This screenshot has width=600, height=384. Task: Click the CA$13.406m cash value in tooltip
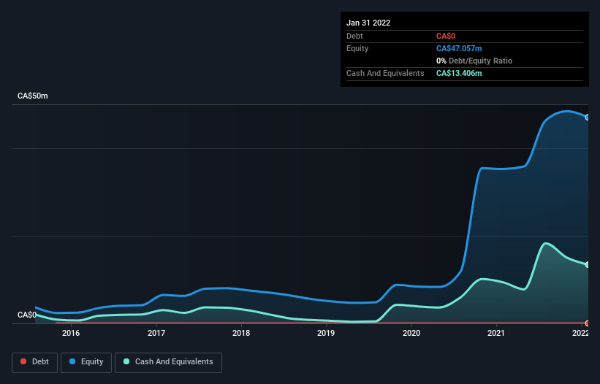[x=459, y=73]
